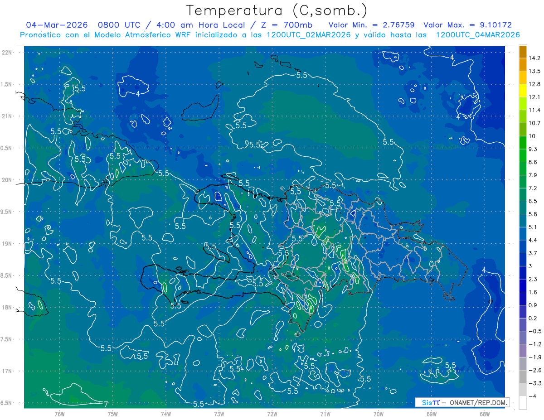The image size is (544, 420).
Task: Click the legend value '3.7'
Action: (x=534, y=253)
